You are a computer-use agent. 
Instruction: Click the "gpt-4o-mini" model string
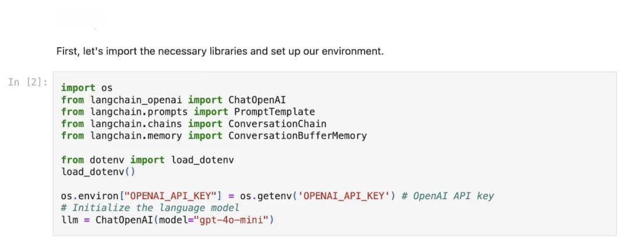pyautogui.click(x=231, y=220)
